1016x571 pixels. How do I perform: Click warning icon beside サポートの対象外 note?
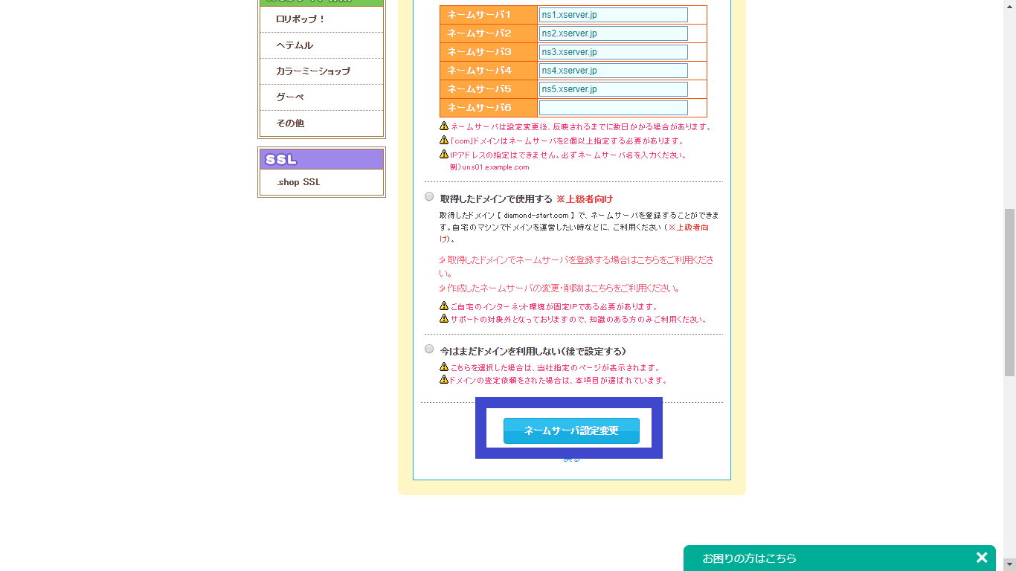pos(444,318)
